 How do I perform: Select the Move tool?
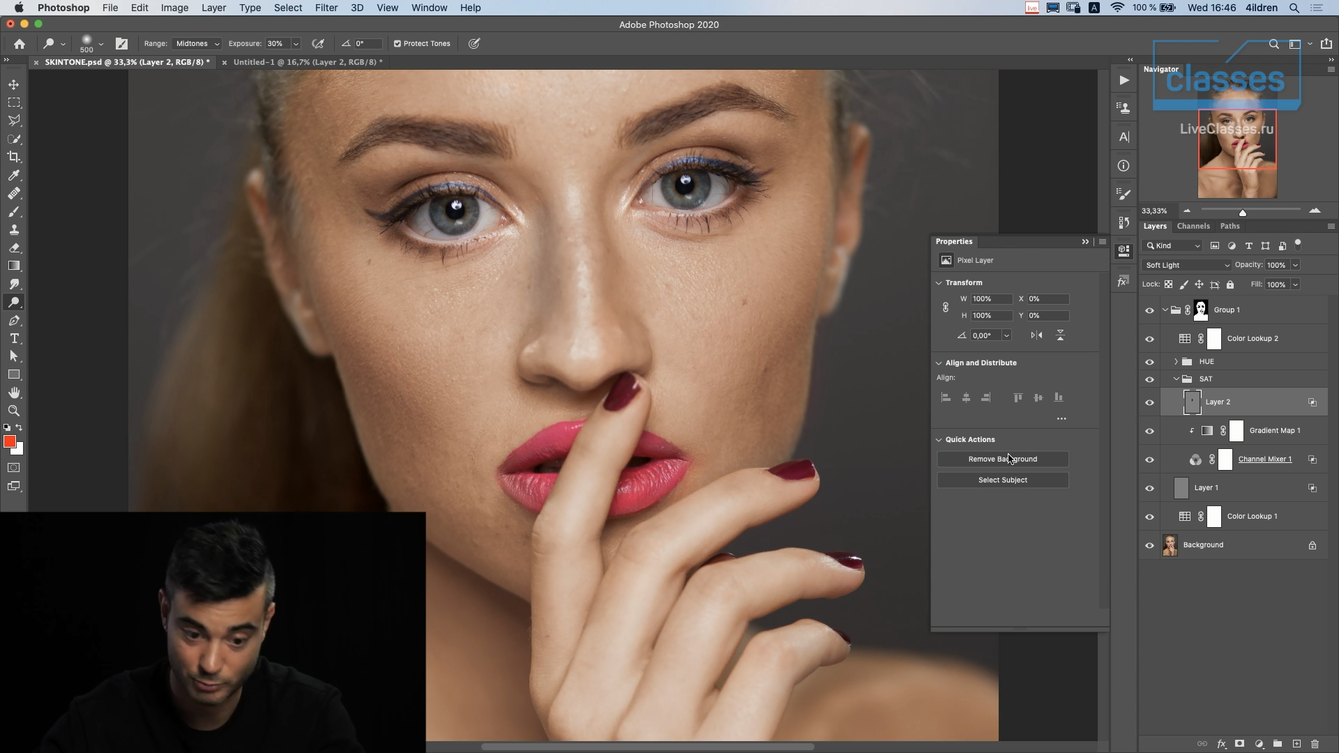coord(14,84)
